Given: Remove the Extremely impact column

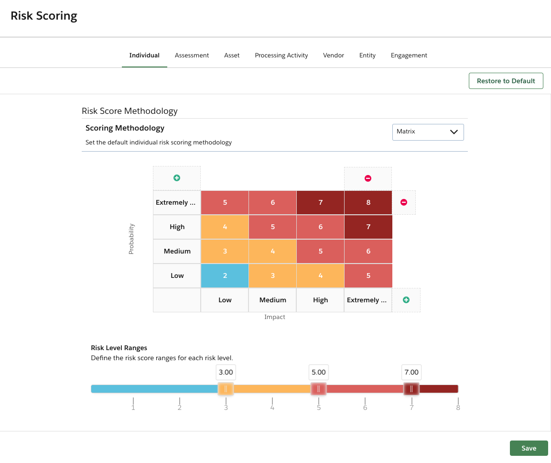Looking at the screenshot, I should click(368, 177).
